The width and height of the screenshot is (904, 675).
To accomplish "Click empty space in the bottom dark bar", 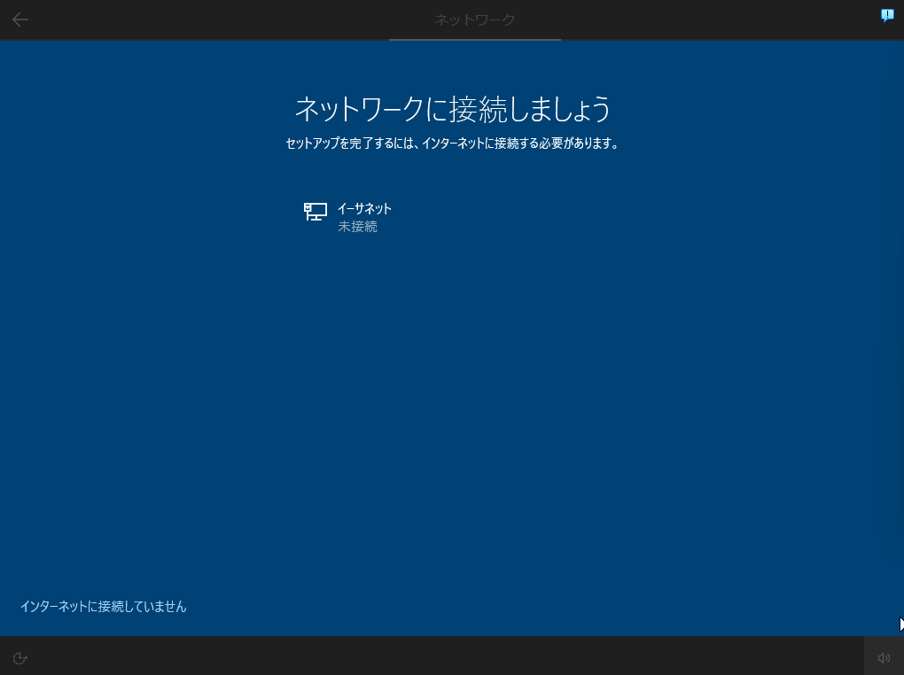I will [x=443, y=656].
